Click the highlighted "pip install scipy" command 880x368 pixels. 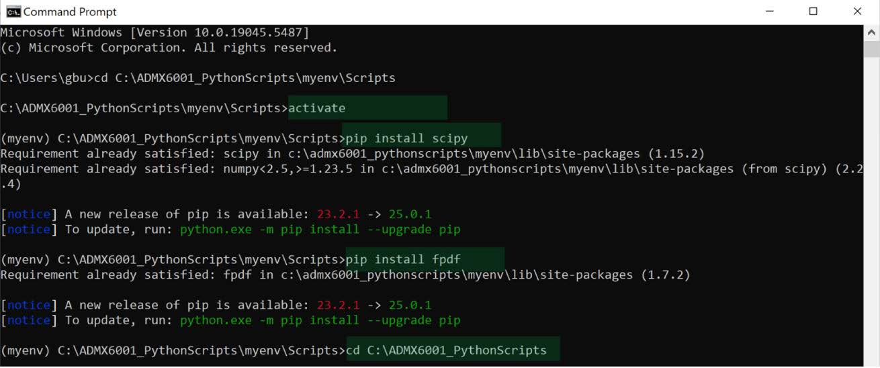[406, 138]
